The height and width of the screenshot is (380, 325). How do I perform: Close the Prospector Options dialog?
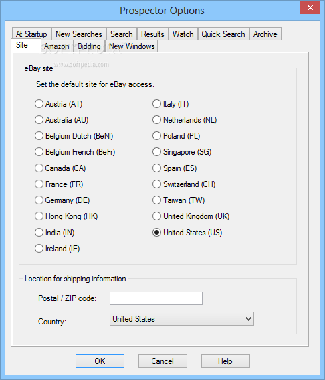[310, 7]
